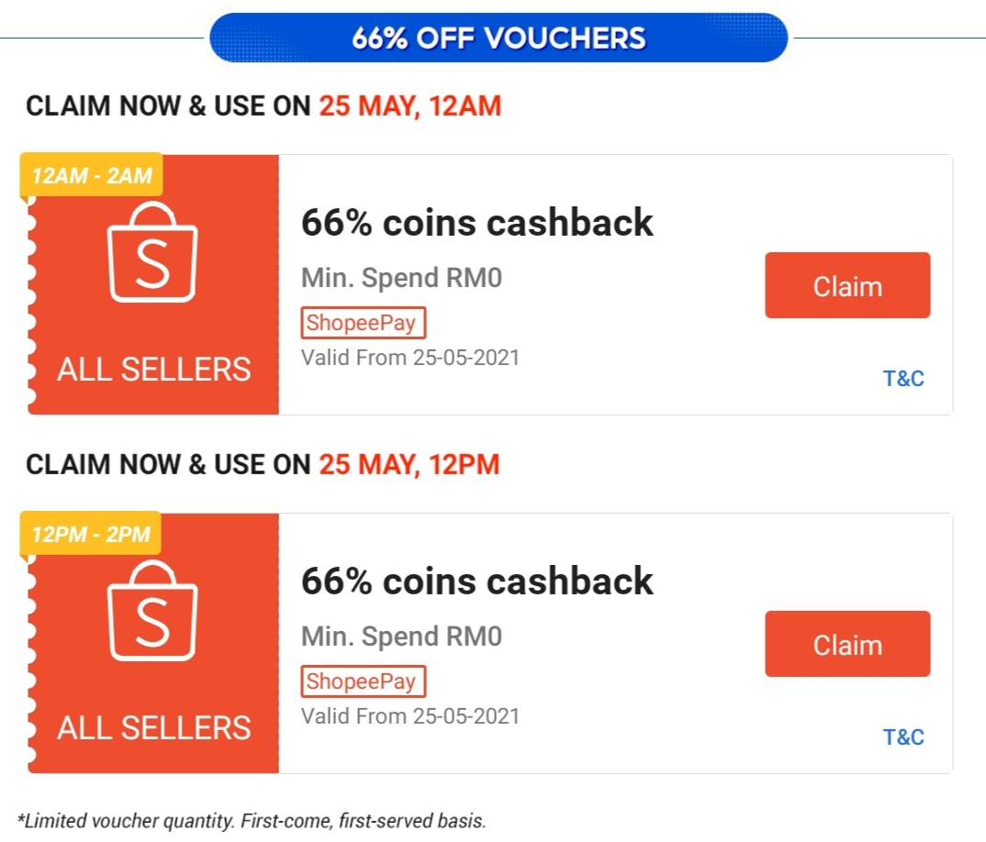
Task: Click the 12AM voucher's 66% coins cashback title
Action: click(x=477, y=223)
